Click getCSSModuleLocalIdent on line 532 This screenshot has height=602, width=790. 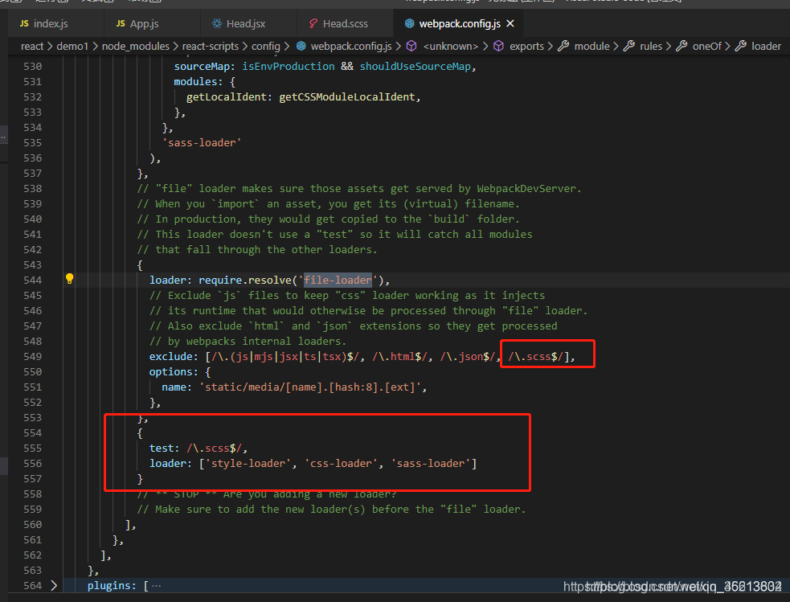[347, 96]
